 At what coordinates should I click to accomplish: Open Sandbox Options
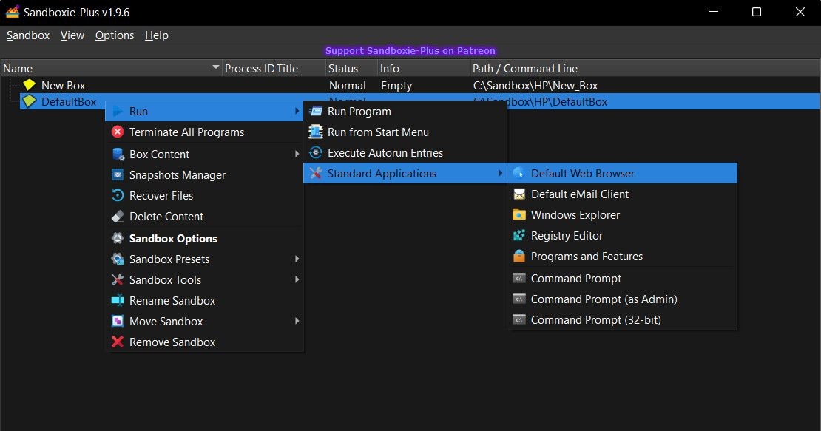pos(204,239)
